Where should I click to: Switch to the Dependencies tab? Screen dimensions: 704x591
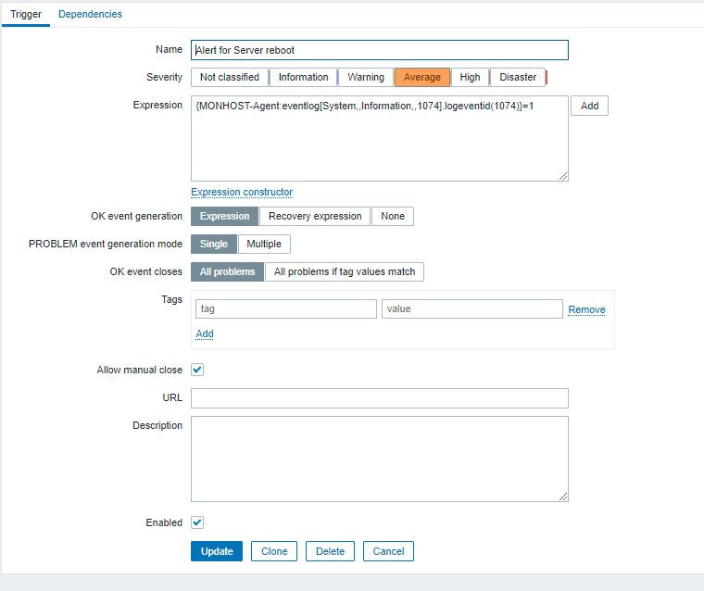(x=90, y=14)
